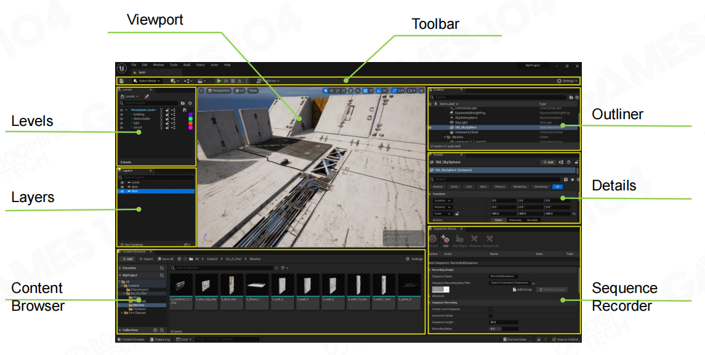Viewport: 705px width, 355px height.
Task: Click the Remove All icon in Sequence Recorder
Action: point(489,239)
